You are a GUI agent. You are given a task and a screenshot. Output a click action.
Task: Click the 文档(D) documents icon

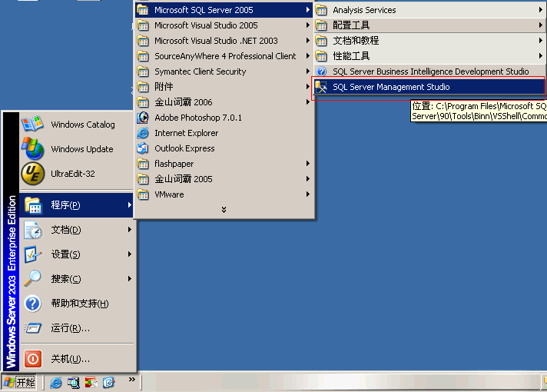click(33, 230)
